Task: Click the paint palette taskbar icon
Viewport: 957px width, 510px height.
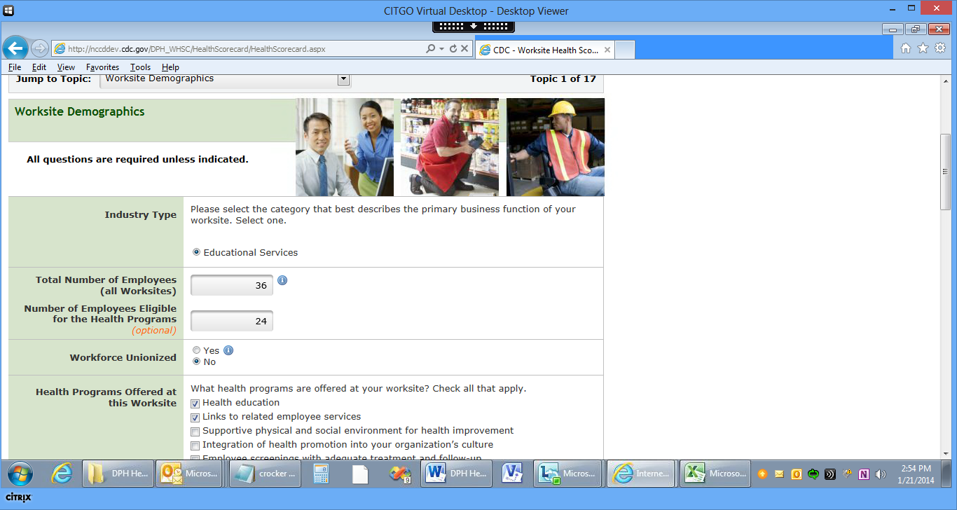Action: pyautogui.click(x=400, y=474)
